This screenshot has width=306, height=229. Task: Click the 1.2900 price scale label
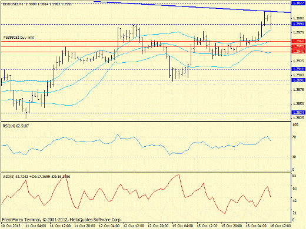[298, 75]
